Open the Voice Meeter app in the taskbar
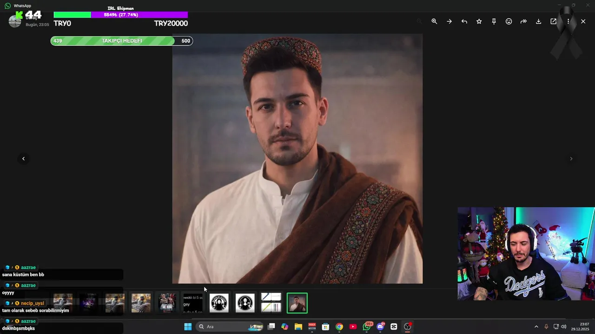Screen dimensions: 595x334 [x=312, y=327]
